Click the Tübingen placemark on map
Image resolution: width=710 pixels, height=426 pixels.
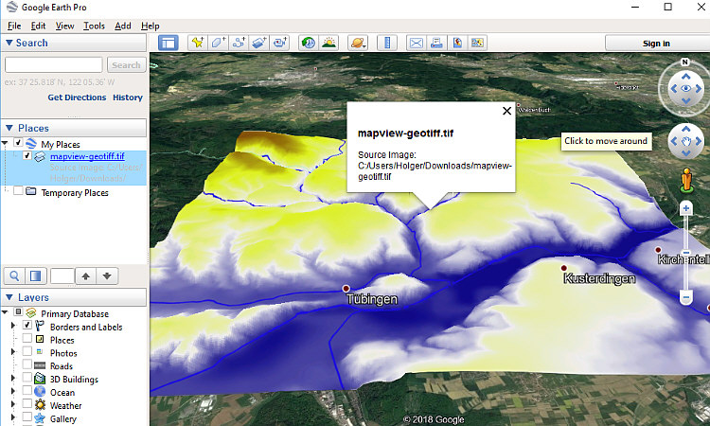click(346, 289)
